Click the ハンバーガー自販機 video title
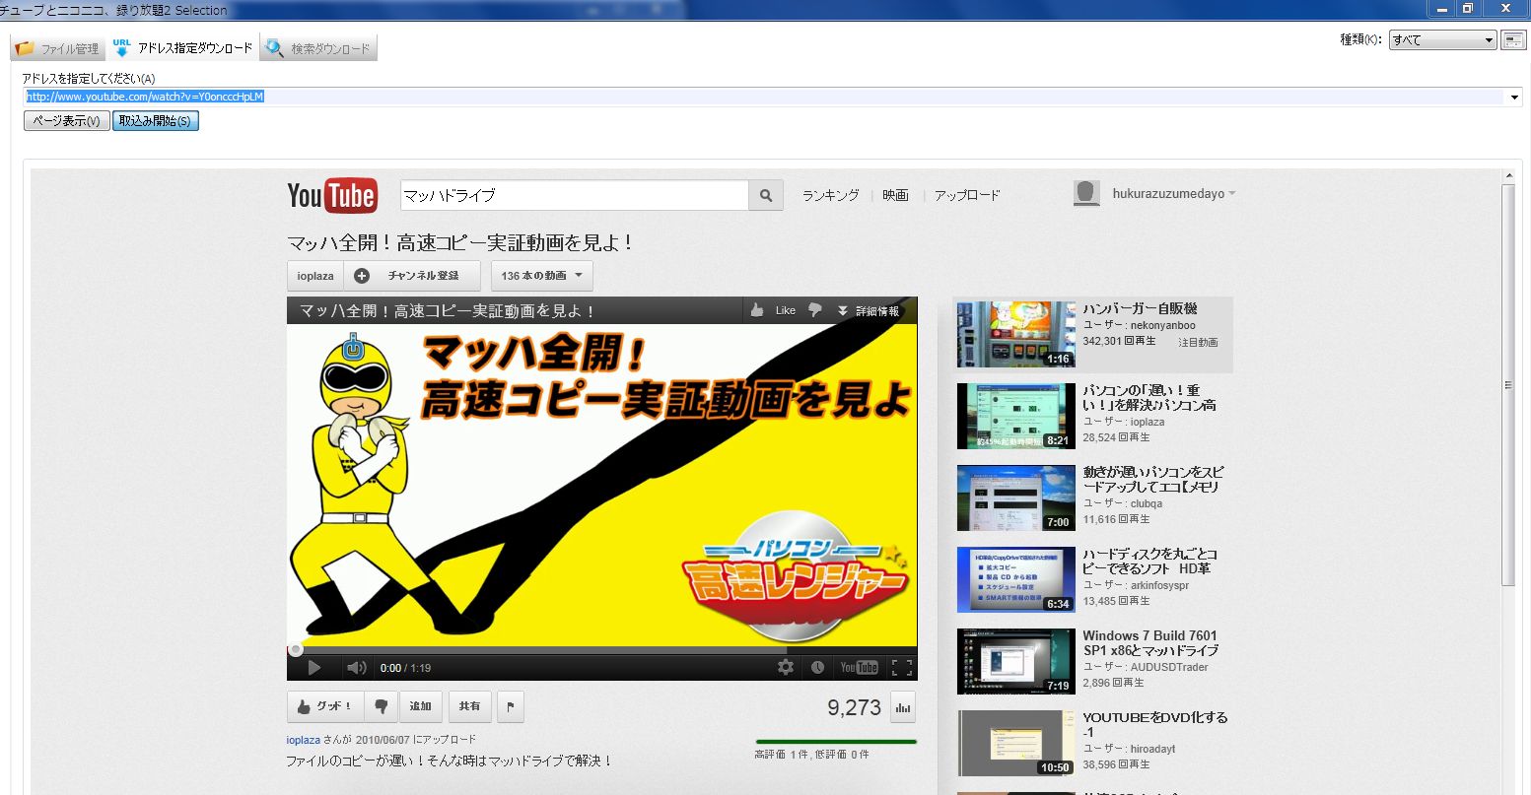1531x795 pixels. (1140, 308)
